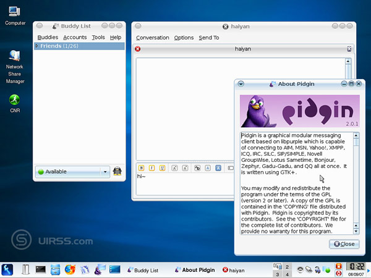Open the Conversation menu
The height and width of the screenshot is (278, 371).
coord(152,38)
